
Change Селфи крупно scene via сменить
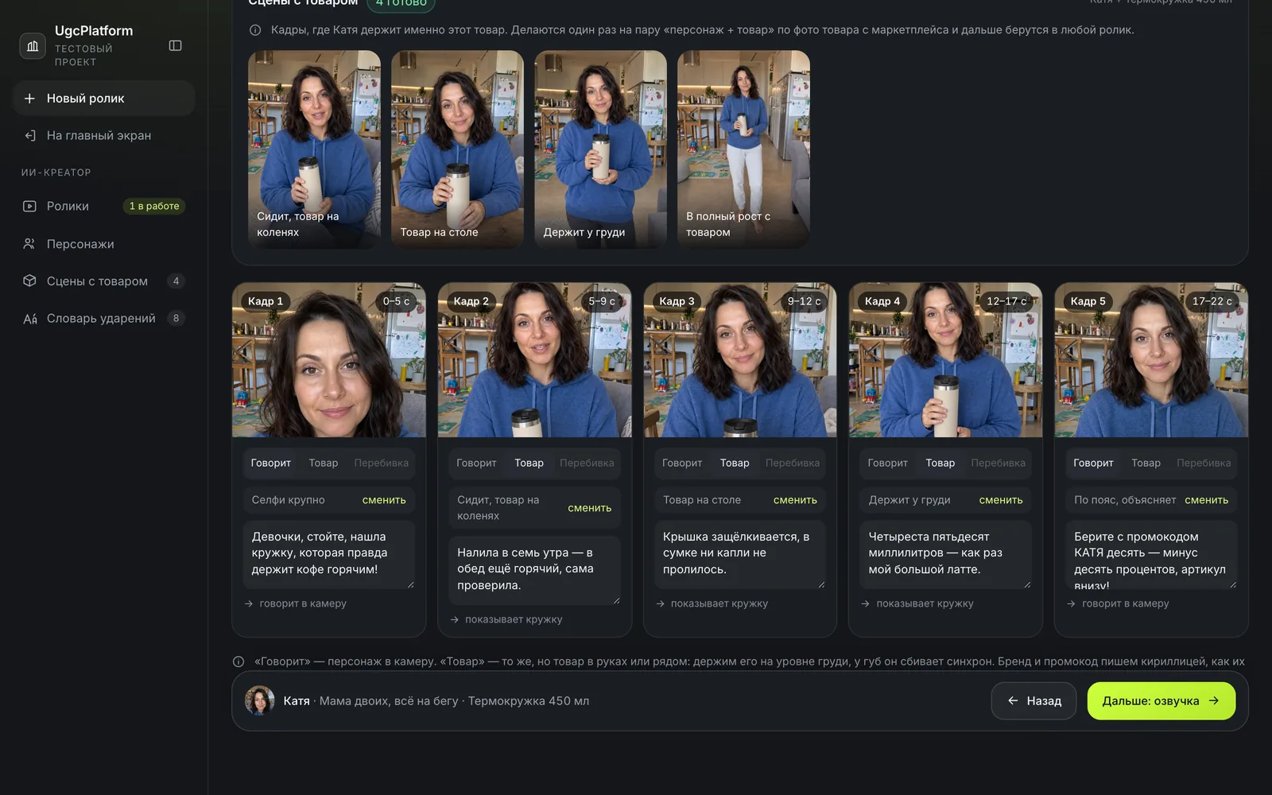[x=384, y=501]
